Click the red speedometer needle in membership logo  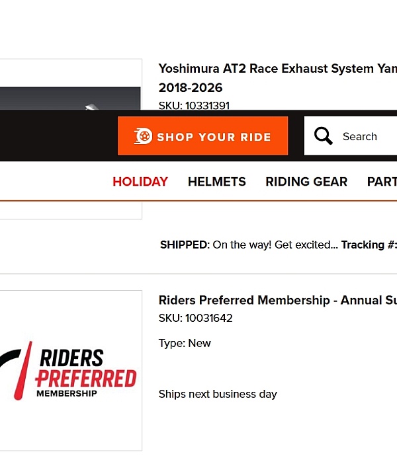pyautogui.click(x=24, y=371)
